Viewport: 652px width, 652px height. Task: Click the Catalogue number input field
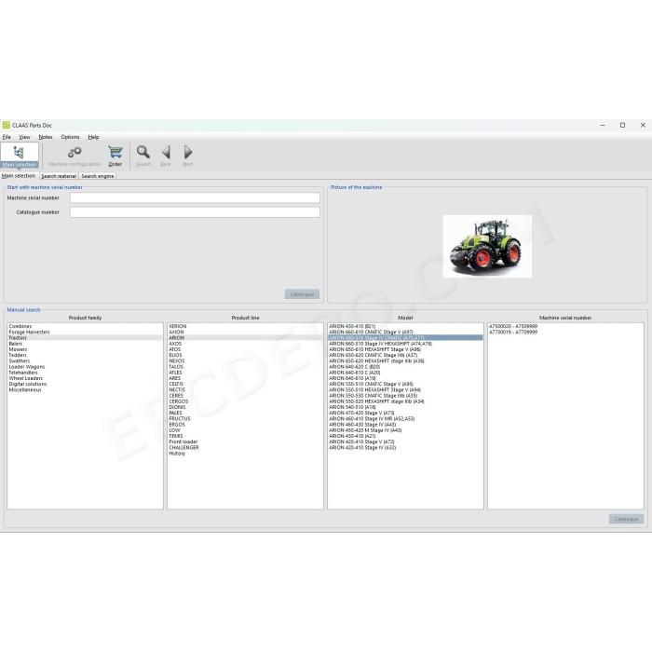pyautogui.click(x=195, y=212)
